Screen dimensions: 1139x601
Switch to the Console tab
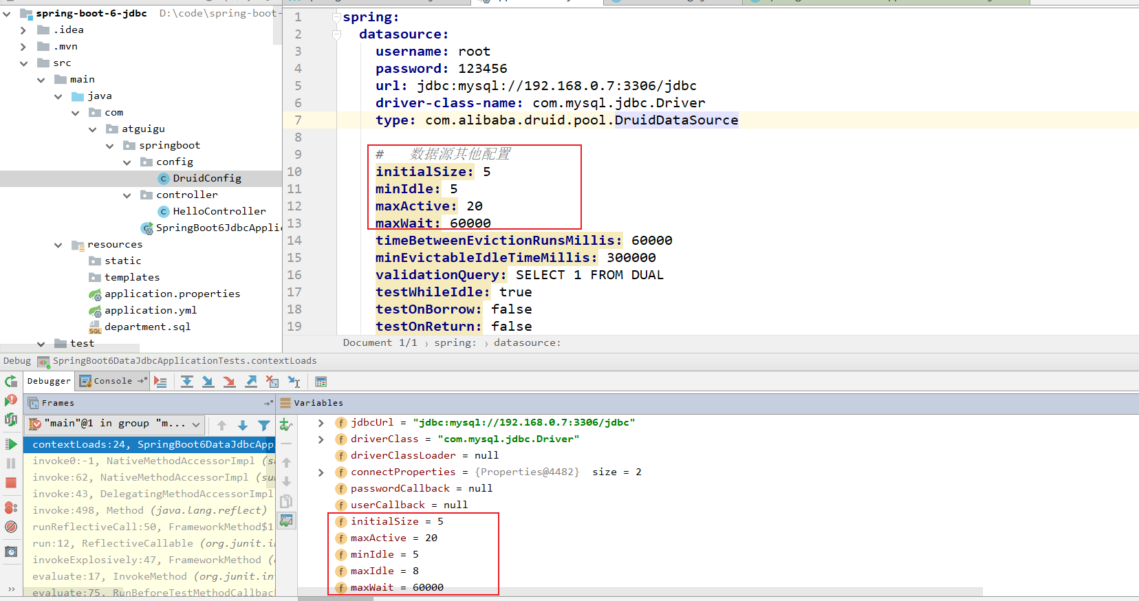113,381
